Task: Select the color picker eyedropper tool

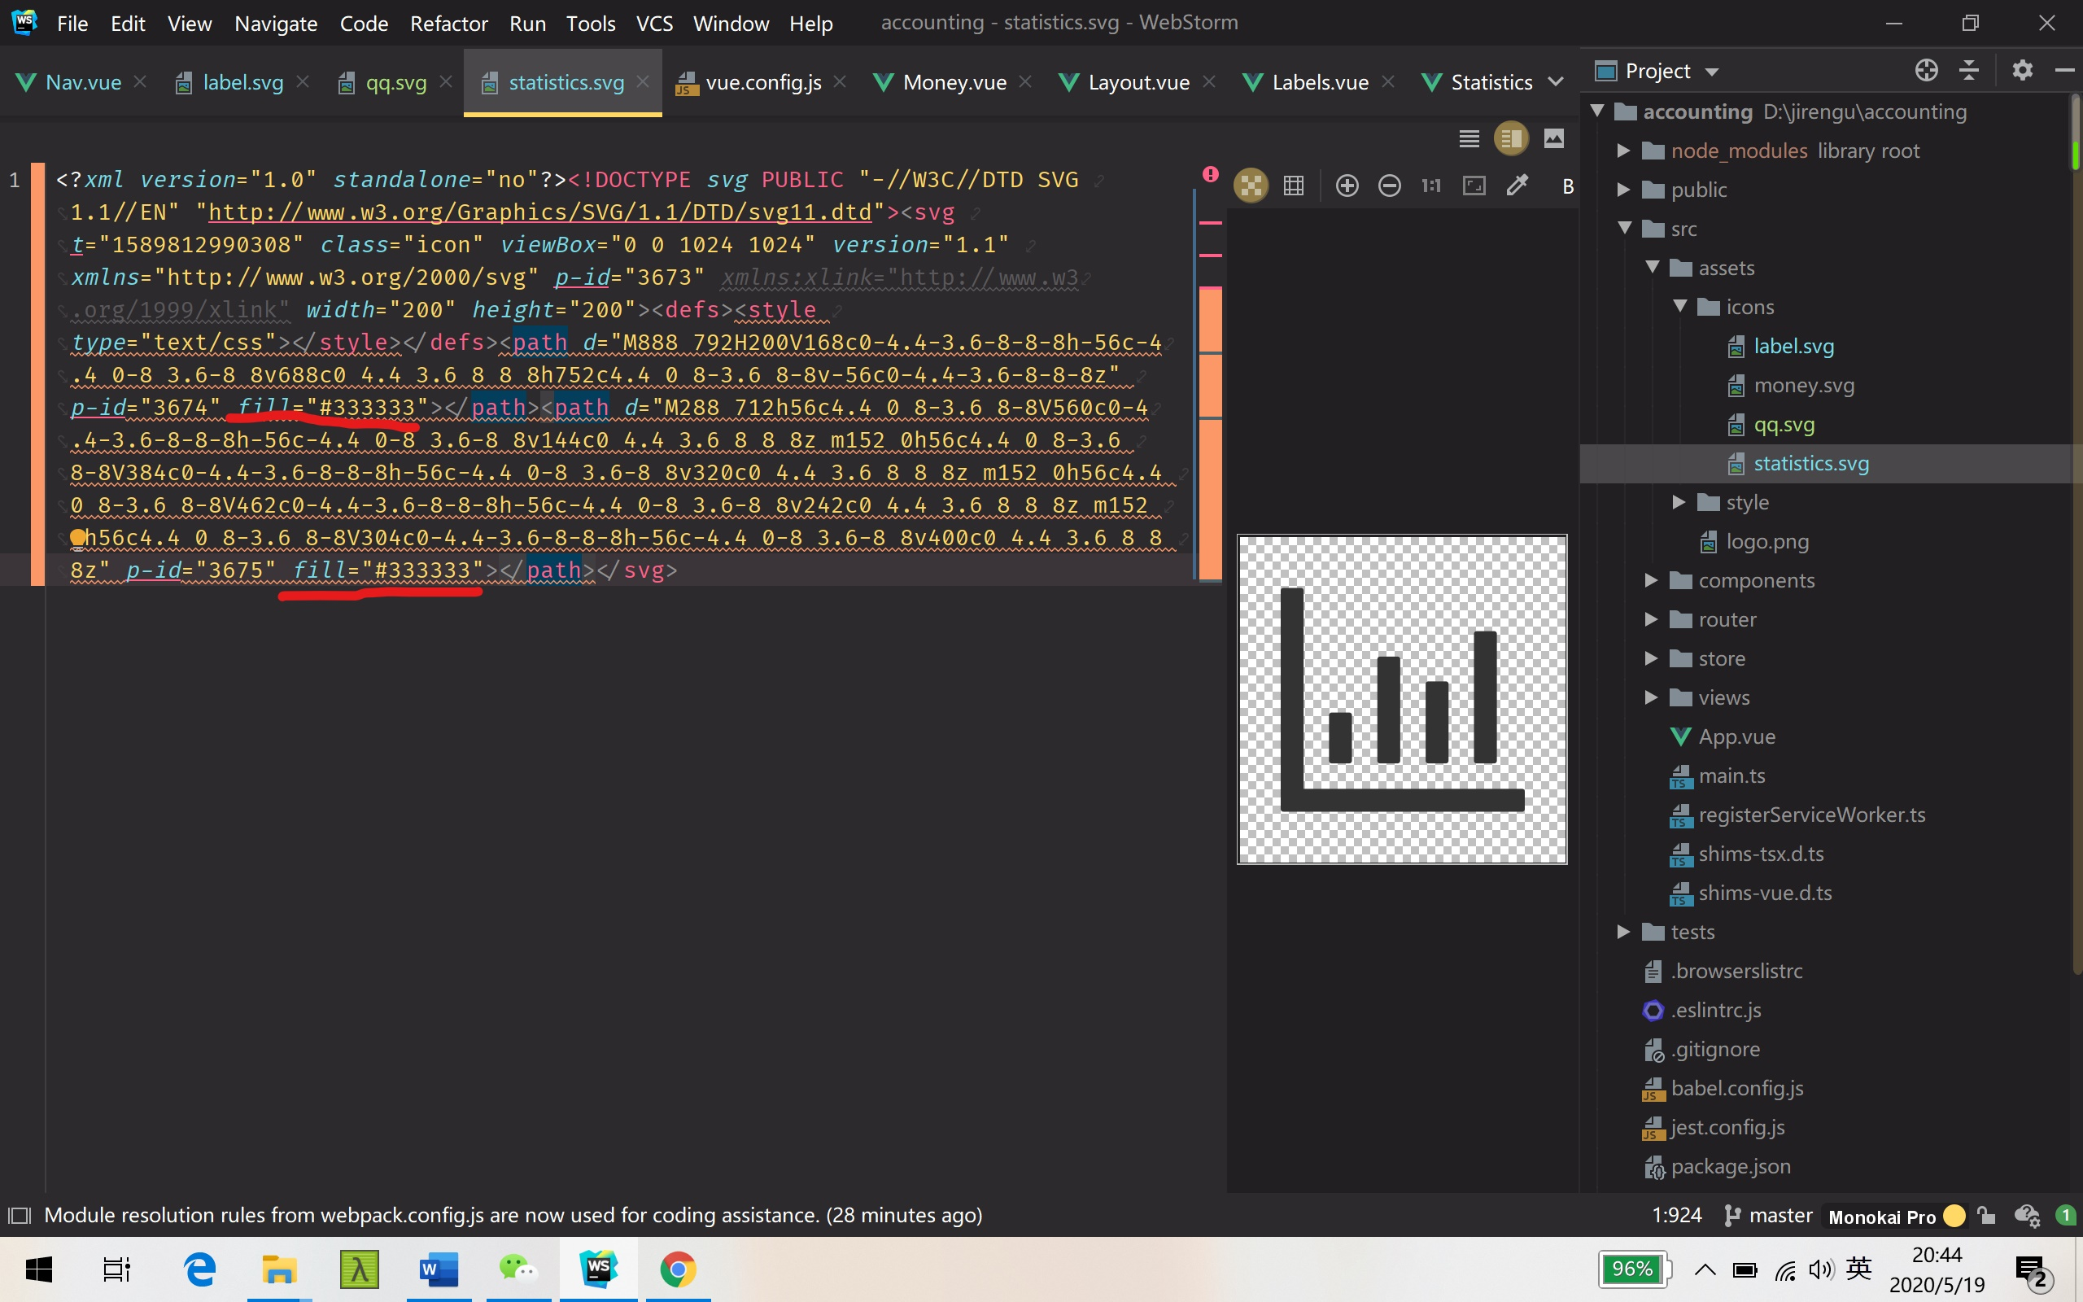Action: (x=1517, y=186)
